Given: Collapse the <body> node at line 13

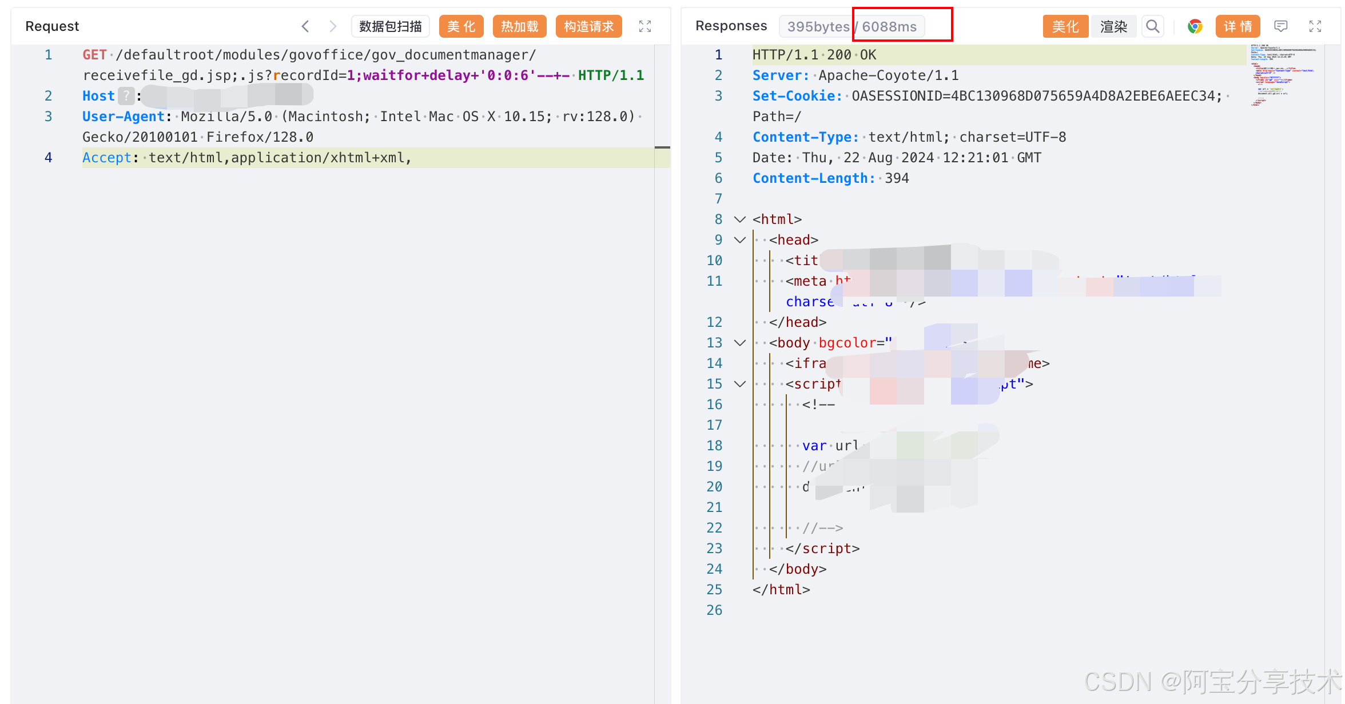Looking at the screenshot, I should [x=740, y=343].
